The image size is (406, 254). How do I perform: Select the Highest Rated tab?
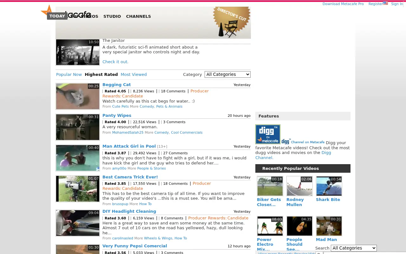pos(101,74)
